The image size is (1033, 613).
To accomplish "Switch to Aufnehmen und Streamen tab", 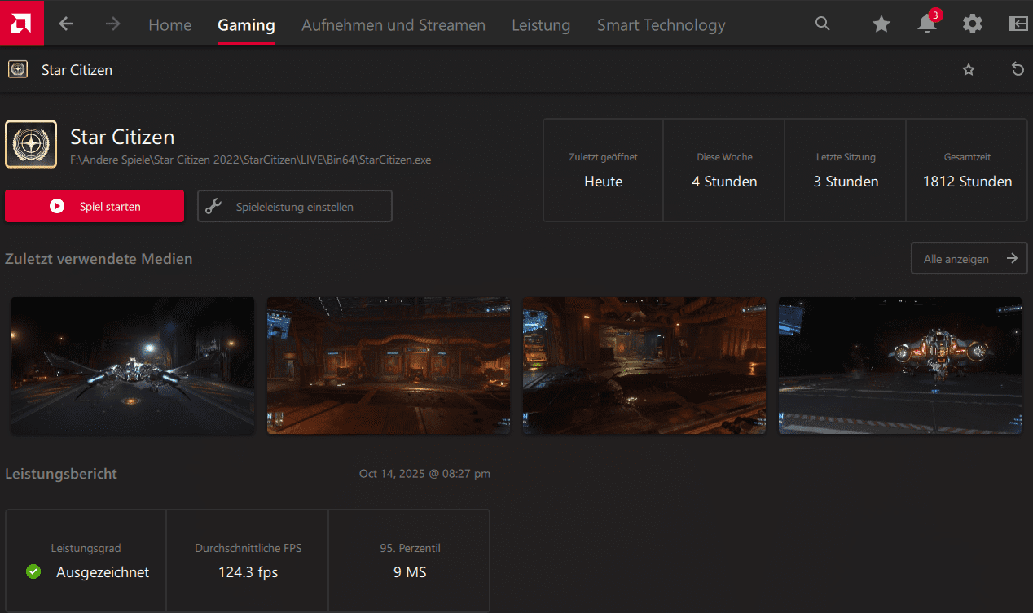I will tap(393, 25).
